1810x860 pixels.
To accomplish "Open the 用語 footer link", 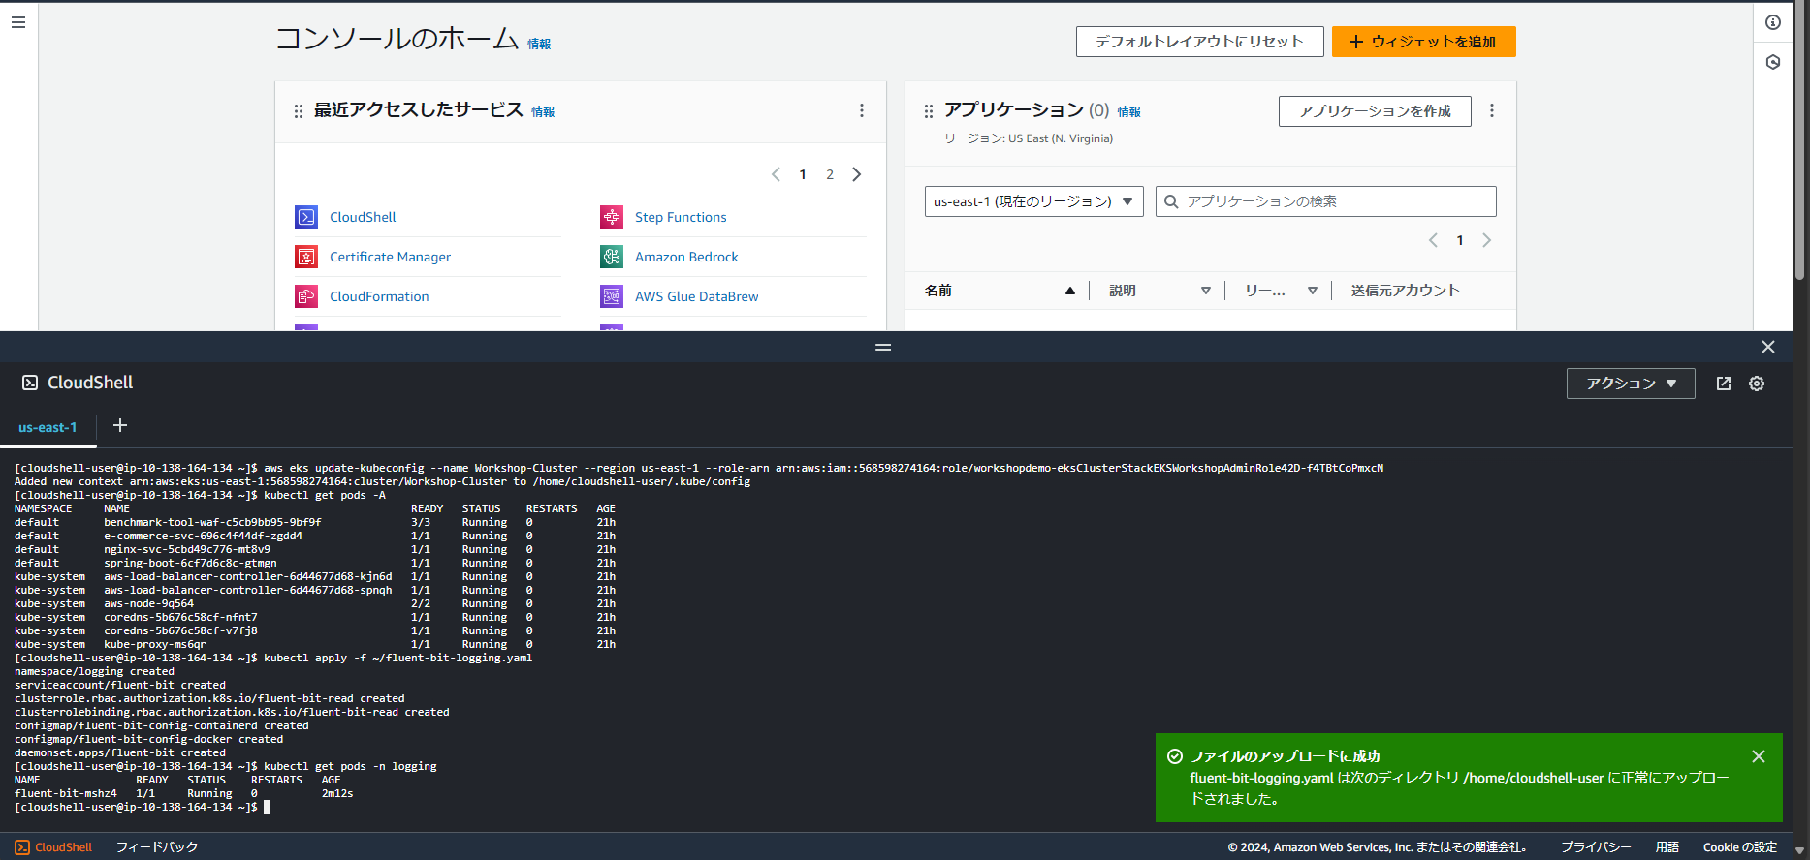I will pyautogui.click(x=1667, y=847).
